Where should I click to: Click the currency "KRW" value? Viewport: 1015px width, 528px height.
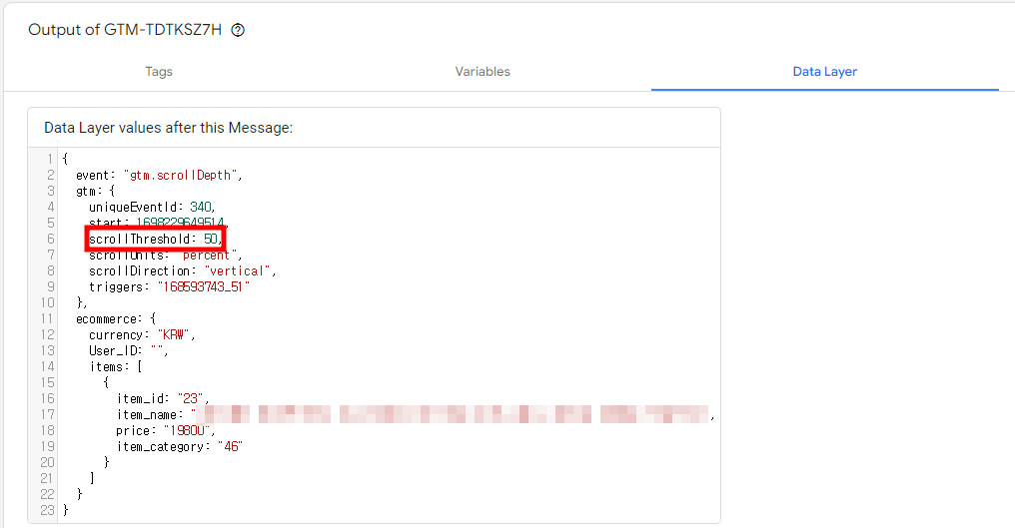click(x=174, y=334)
